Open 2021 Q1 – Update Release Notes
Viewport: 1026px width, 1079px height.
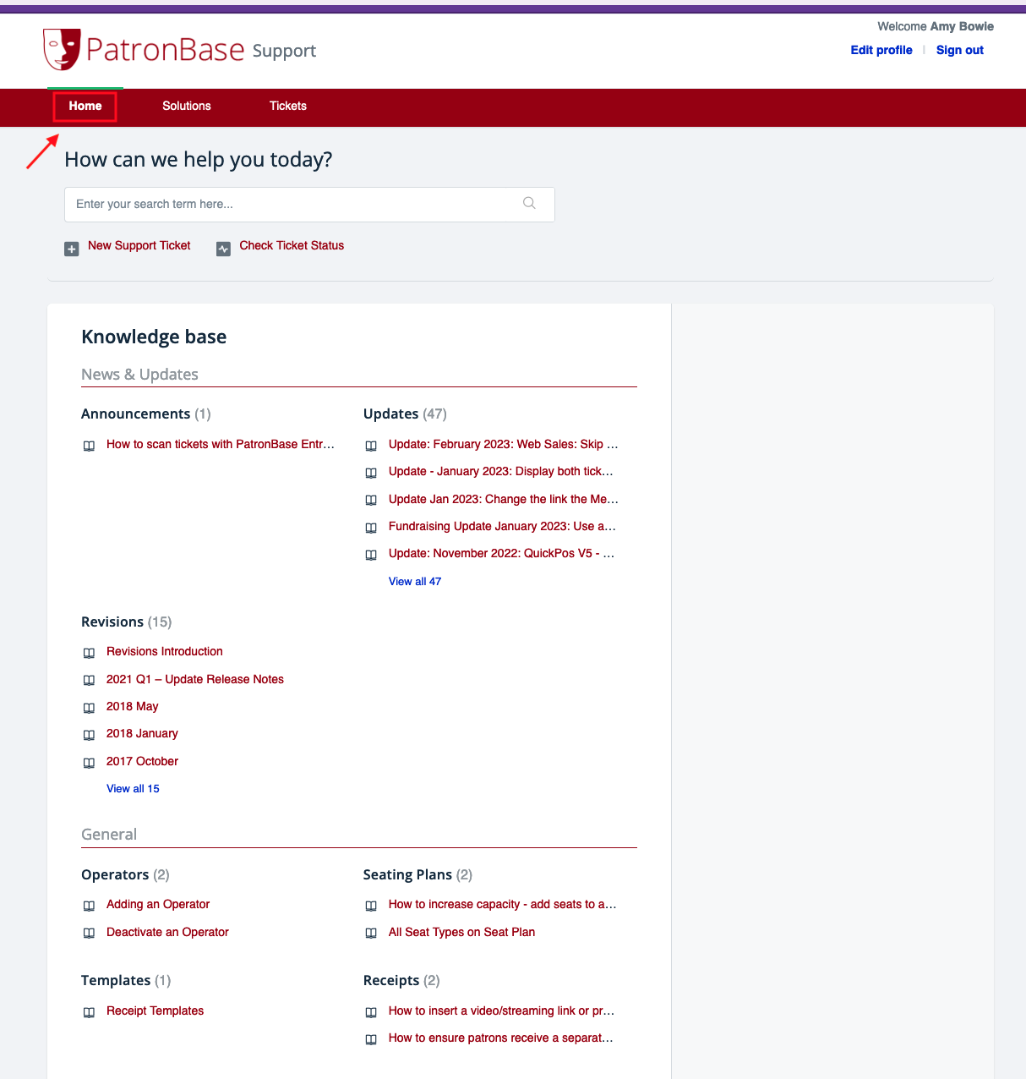pyautogui.click(x=195, y=679)
